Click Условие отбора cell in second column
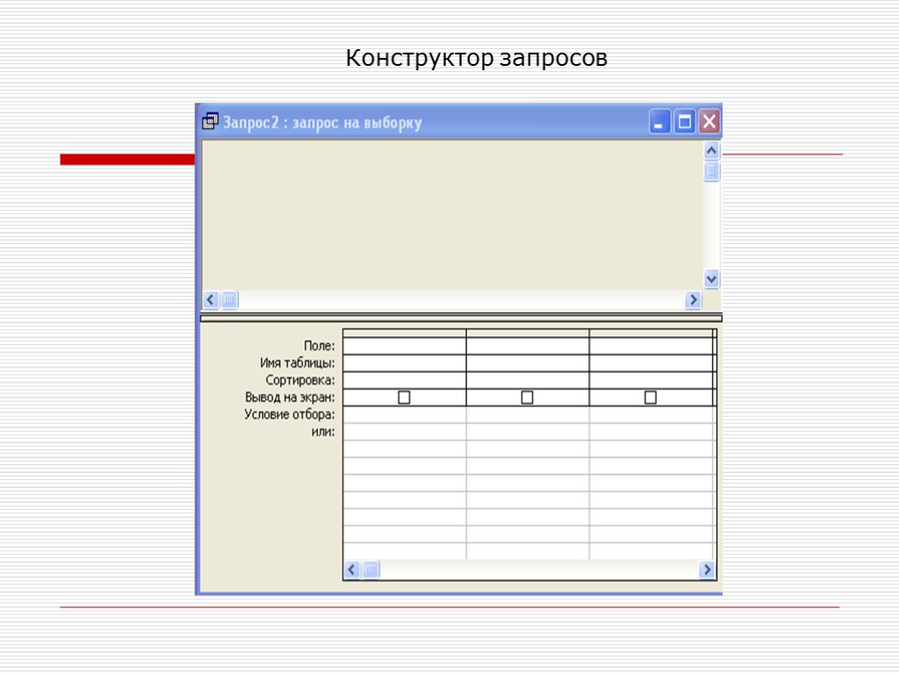 [528, 414]
